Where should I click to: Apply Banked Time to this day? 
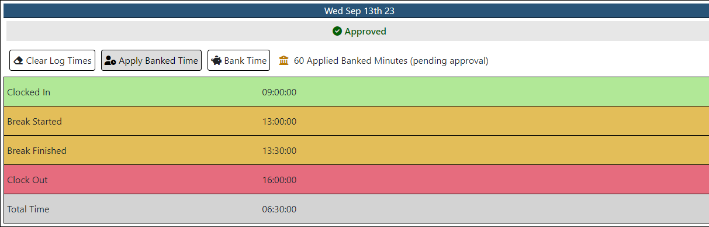[151, 60]
